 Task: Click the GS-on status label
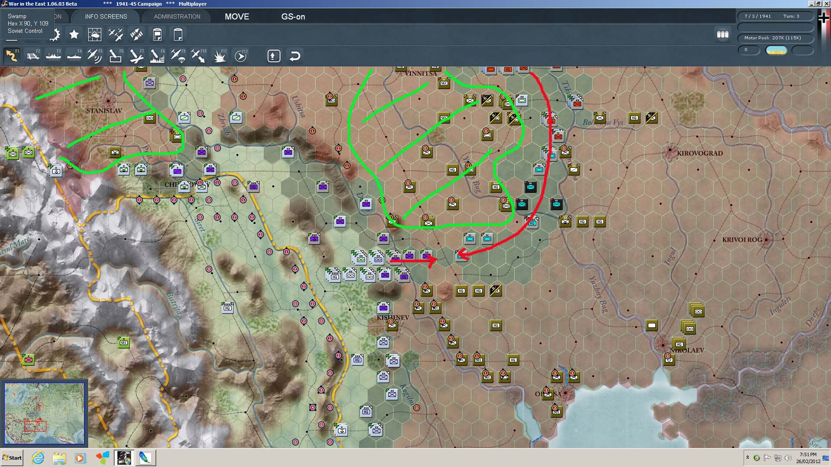pos(293,16)
